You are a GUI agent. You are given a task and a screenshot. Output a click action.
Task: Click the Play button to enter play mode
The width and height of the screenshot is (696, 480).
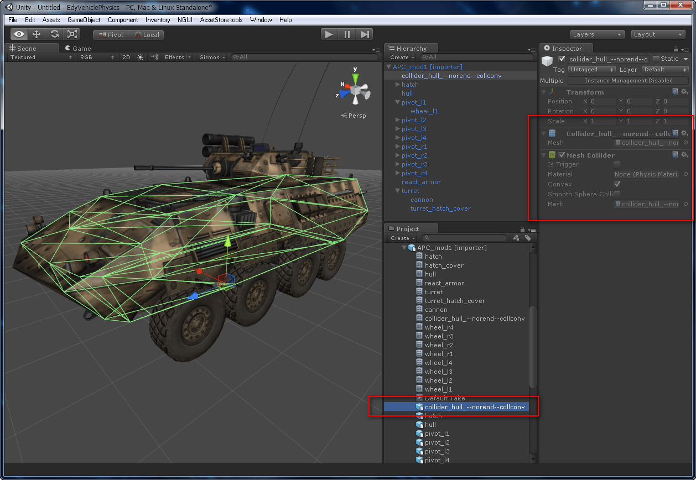329,34
